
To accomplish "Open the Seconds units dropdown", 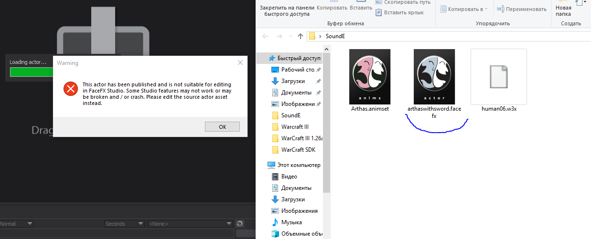I will point(124,223).
